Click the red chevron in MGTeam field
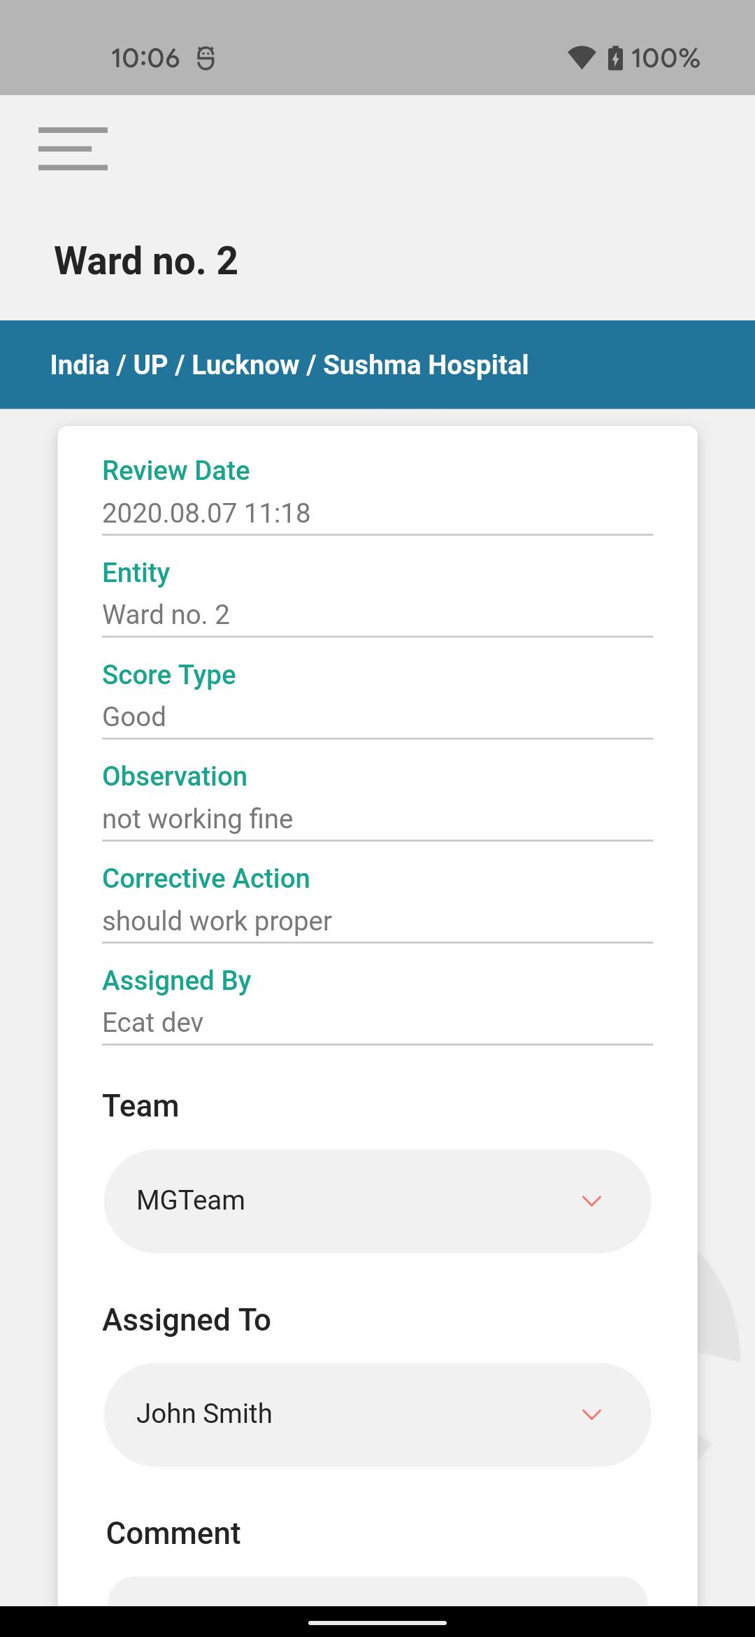The width and height of the screenshot is (755, 1637). pyautogui.click(x=591, y=1201)
